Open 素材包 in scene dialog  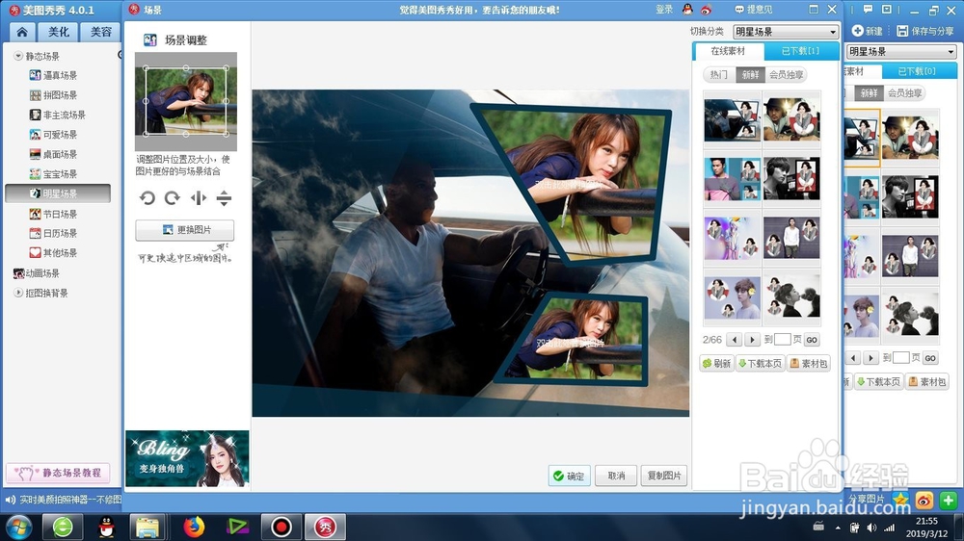coord(809,364)
